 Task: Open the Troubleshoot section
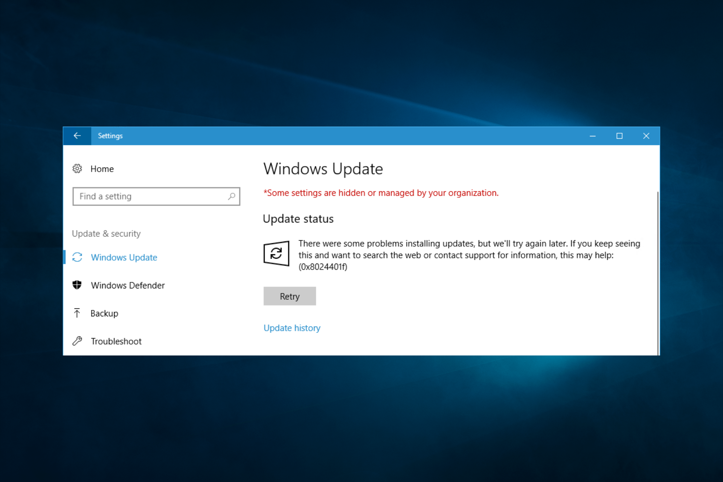coord(116,341)
